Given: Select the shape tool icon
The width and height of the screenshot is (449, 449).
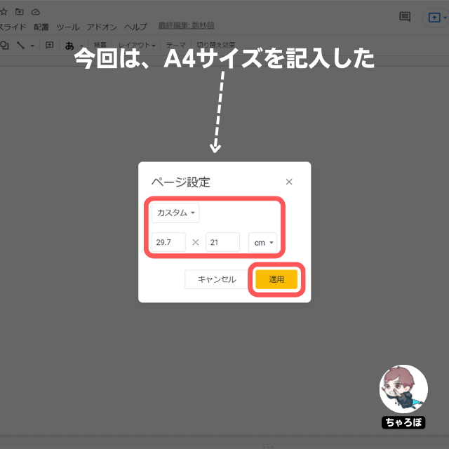Looking at the screenshot, I should (x=4, y=45).
